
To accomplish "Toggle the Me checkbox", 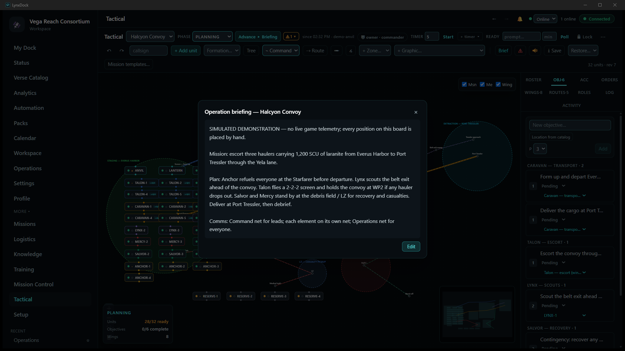I will tap(482, 84).
